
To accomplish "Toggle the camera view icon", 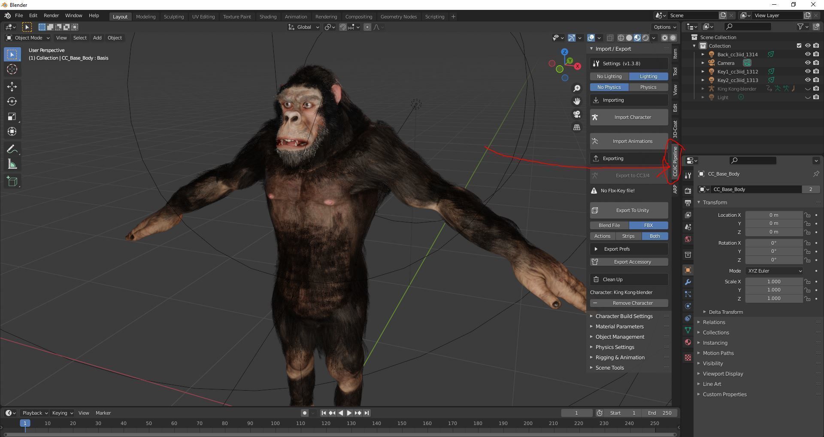I will click(x=577, y=114).
